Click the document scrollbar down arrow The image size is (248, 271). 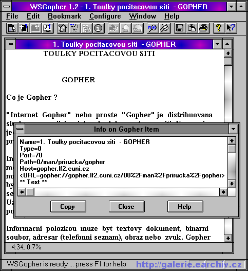(x=228, y=238)
